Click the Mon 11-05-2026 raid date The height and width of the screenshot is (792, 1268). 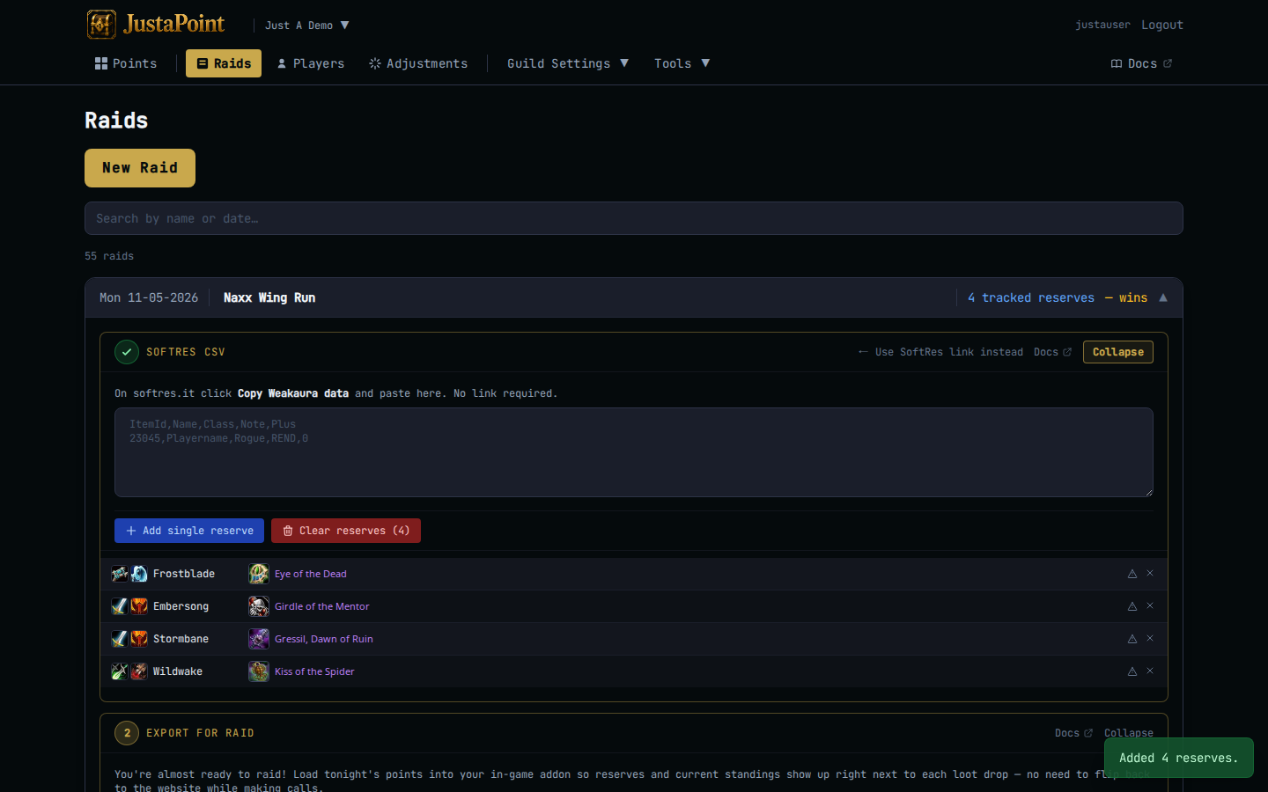coord(149,297)
